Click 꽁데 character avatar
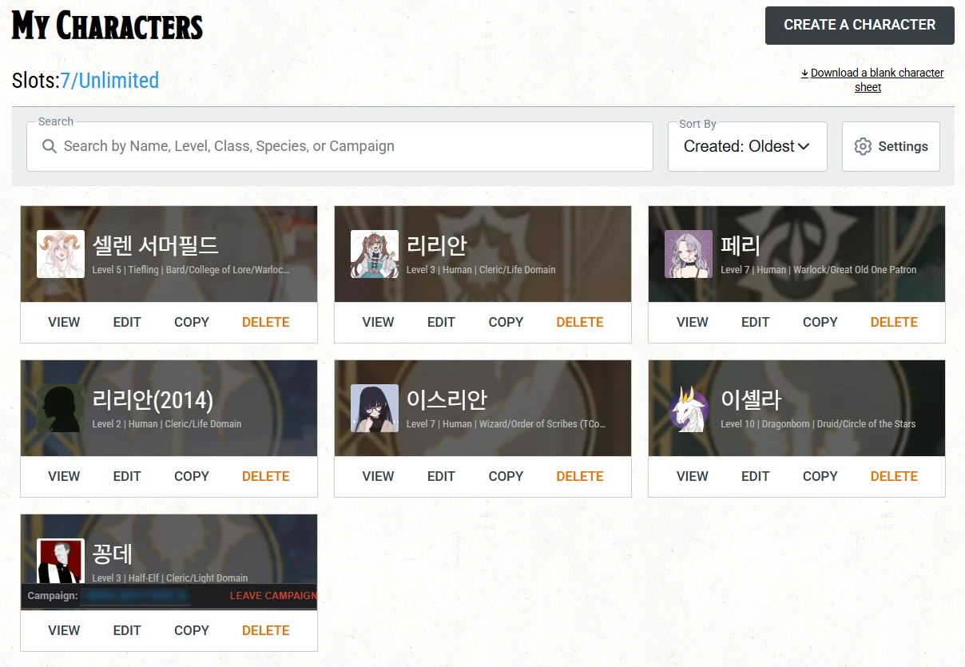Image resolution: width=965 pixels, height=667 pixels. [61, 561]
